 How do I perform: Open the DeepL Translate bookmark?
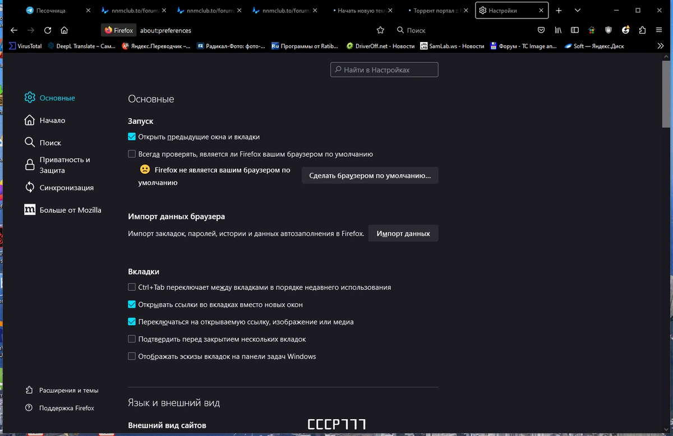(x=82, y=46)
